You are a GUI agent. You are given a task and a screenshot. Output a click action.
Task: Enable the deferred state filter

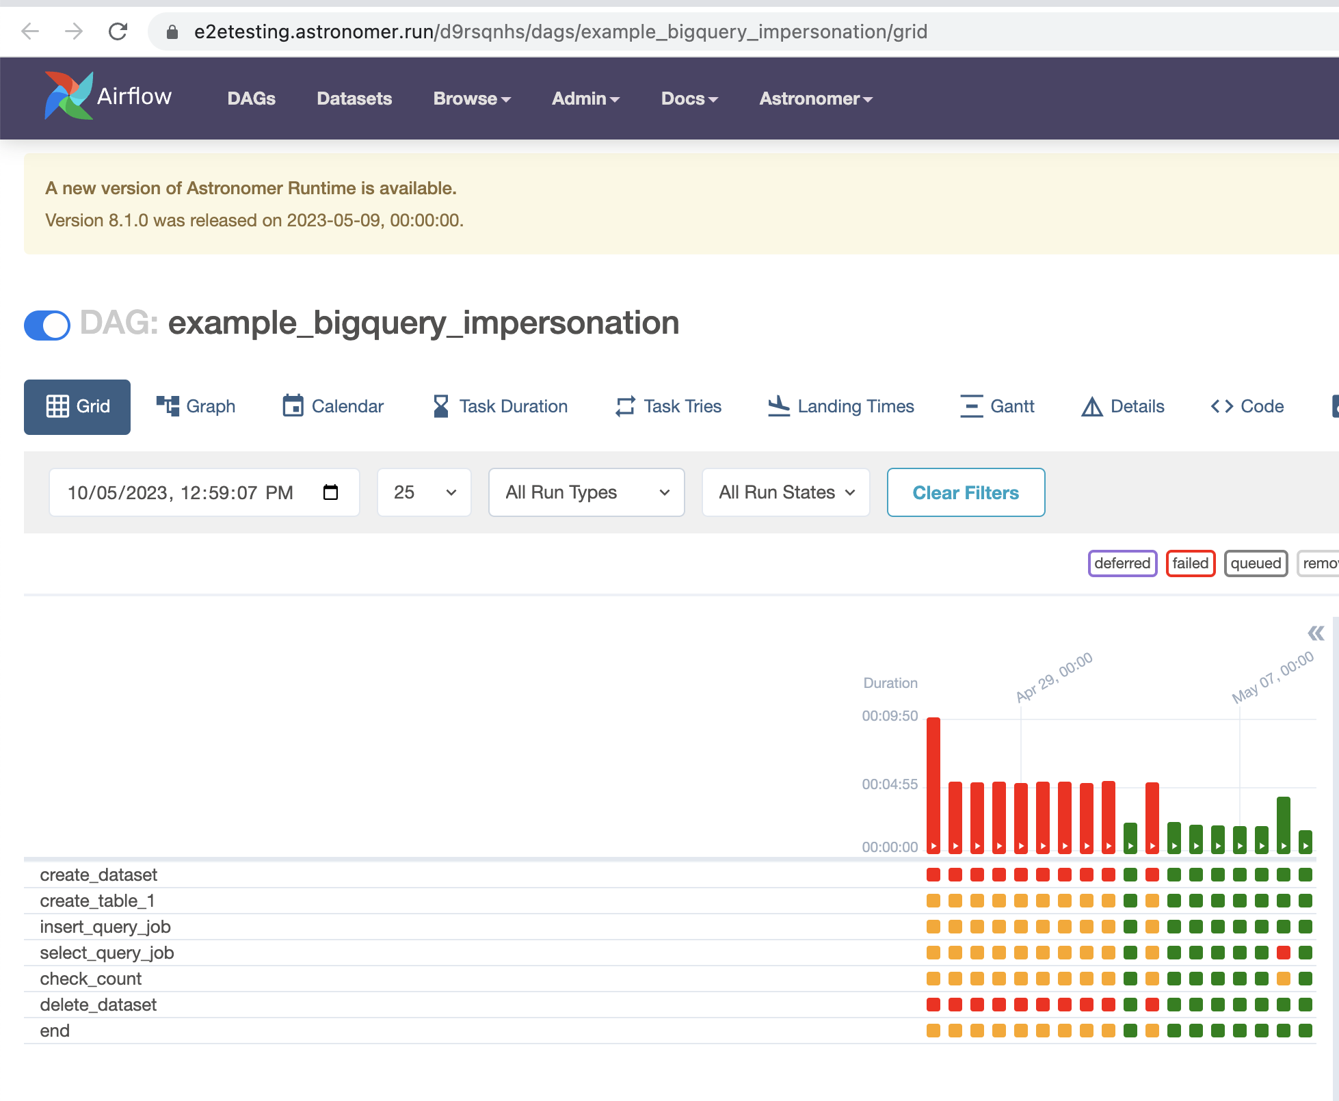tap(1122, 563)
